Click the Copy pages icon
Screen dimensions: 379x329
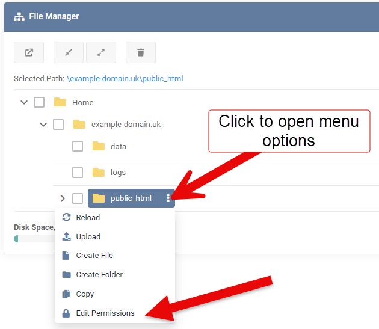click(x=66, y=294)
